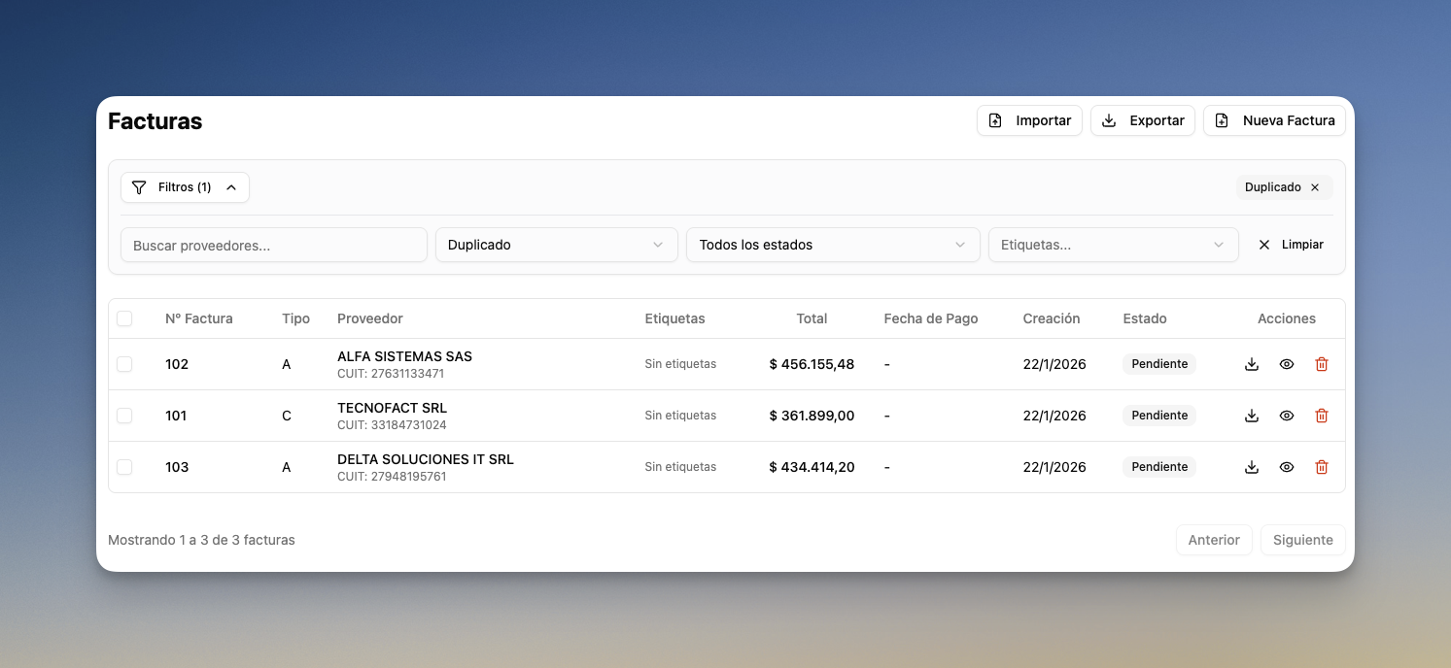The image size is (1451, 668).
Task: Click the Pendiente status badge of invoice 101
Action: click(1158, 416)
